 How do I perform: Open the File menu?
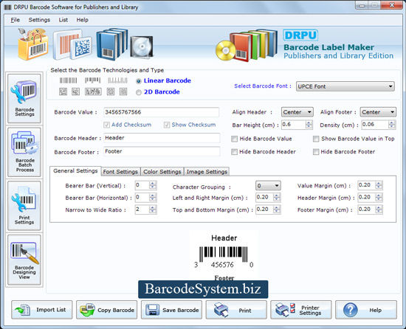click(15, 20)
